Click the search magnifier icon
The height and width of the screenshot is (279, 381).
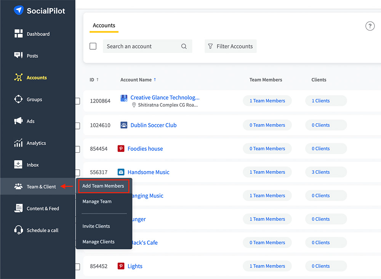click(184, 46)
